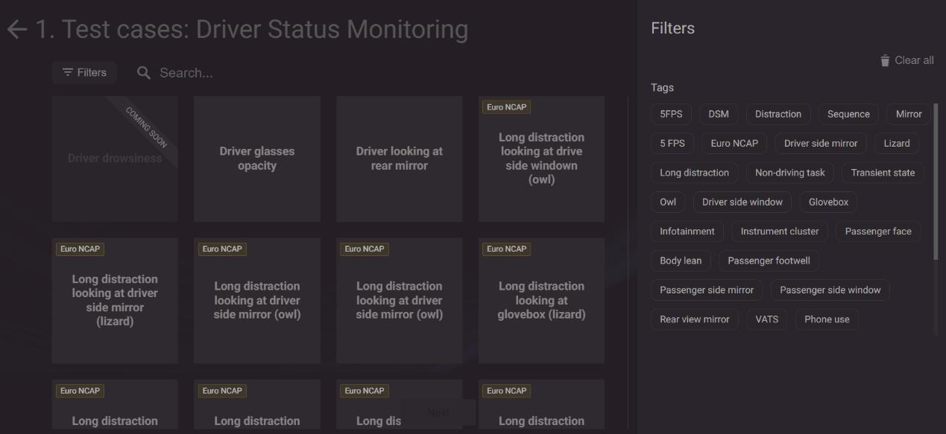The width and height of the screenshot is (946, 434).
Task: Open driver side mirror (lizard) card
Action: coord(115,301)
